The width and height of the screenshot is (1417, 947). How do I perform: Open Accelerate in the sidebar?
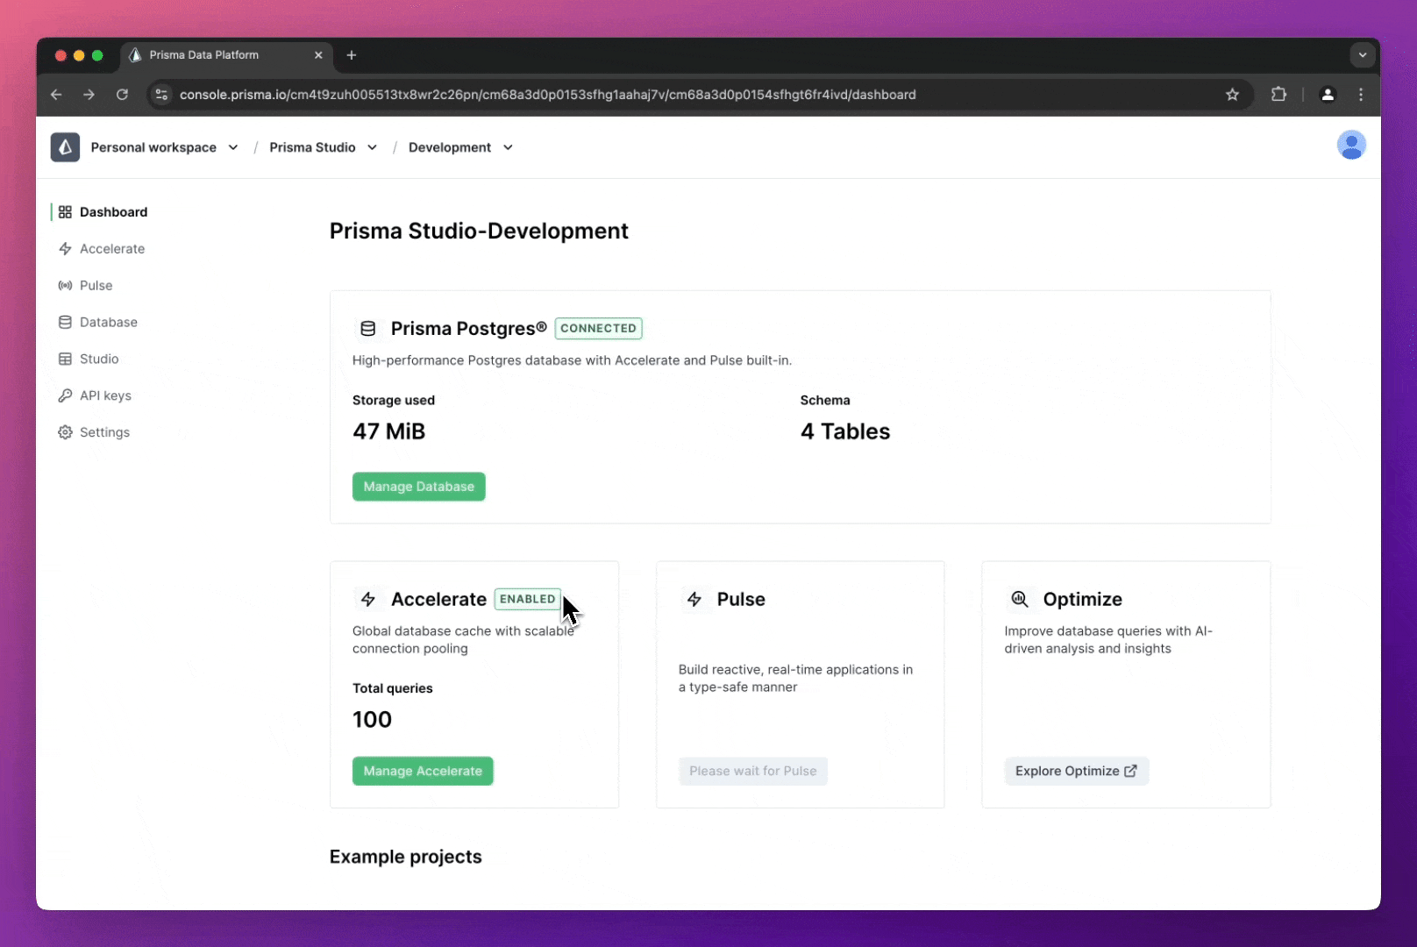click(x=111, y=249)
